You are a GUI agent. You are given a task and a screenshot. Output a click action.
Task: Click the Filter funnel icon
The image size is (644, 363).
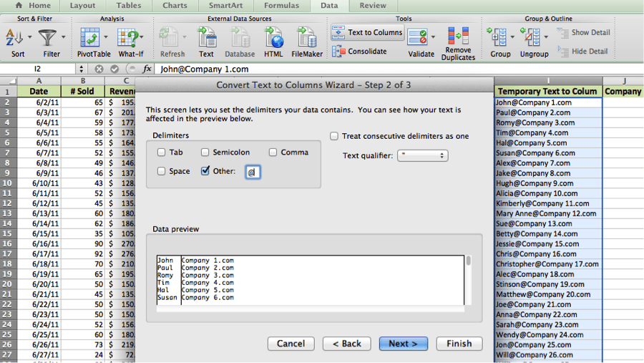(x=48, y=37)
